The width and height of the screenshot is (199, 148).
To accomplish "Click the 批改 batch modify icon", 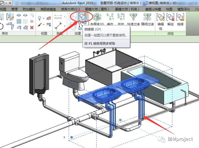I will pyautogui.click(x=121, y=17).
